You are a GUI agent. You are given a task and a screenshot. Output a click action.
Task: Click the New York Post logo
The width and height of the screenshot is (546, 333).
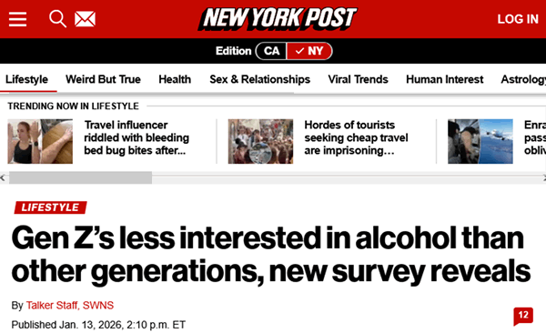278,19
